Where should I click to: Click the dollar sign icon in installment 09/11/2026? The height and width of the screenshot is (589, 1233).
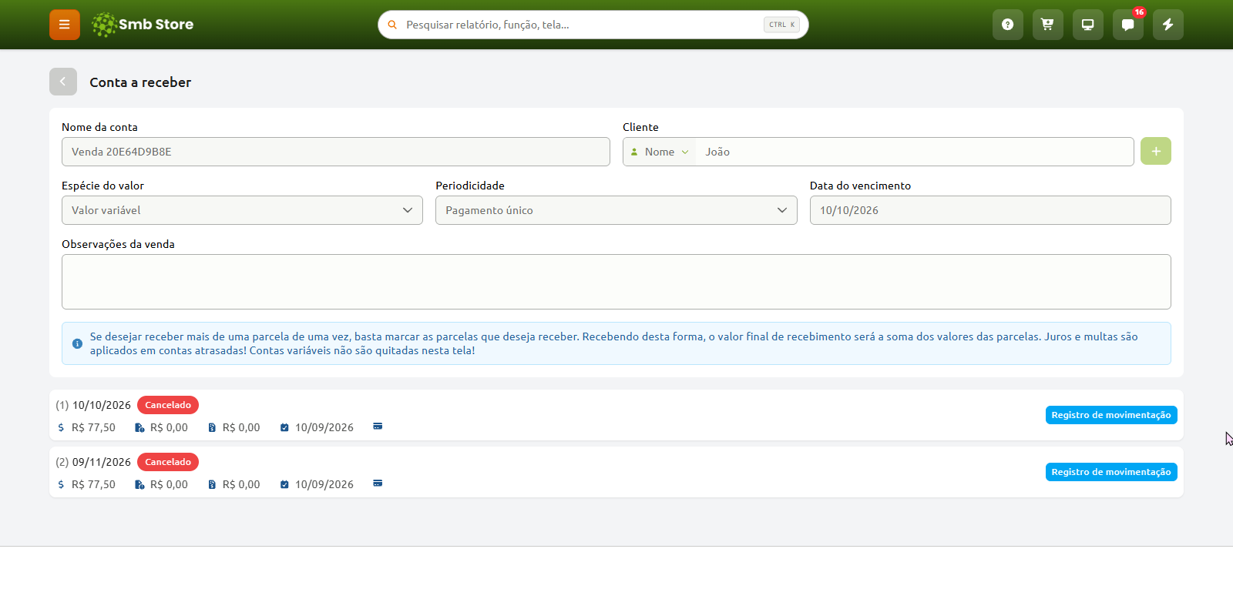coord(61,484)
